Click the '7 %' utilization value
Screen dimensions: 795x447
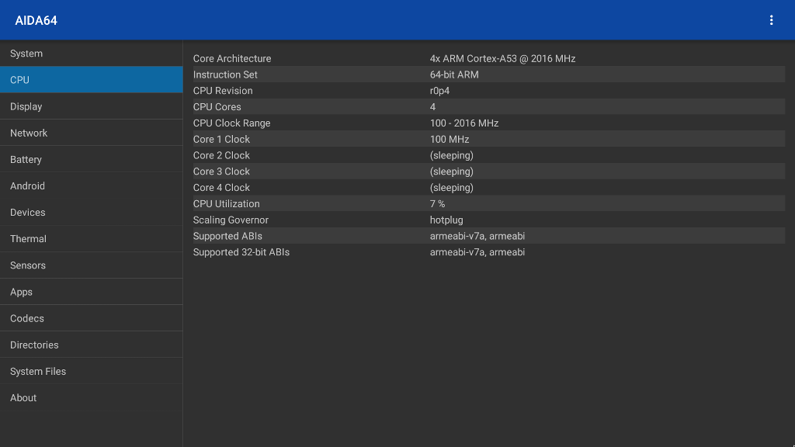[437, 204]
